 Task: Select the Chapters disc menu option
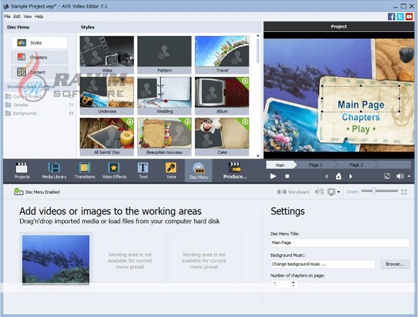point(40,57)
